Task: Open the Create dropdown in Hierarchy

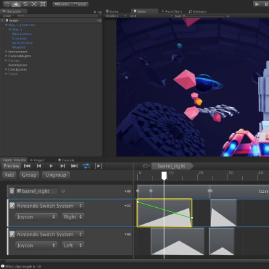Action: coord(8,16)
